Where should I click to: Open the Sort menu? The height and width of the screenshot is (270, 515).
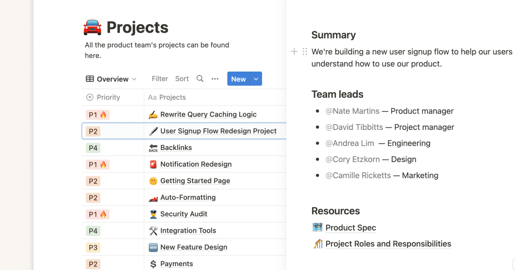(182, 78)
